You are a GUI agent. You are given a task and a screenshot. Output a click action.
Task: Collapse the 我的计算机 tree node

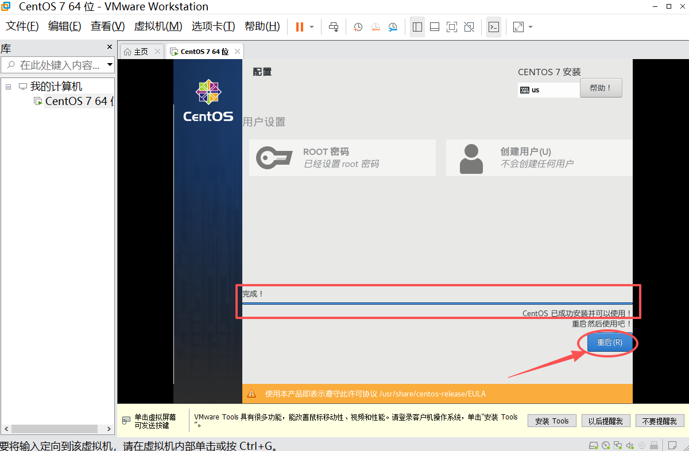[x=9, y=87]
